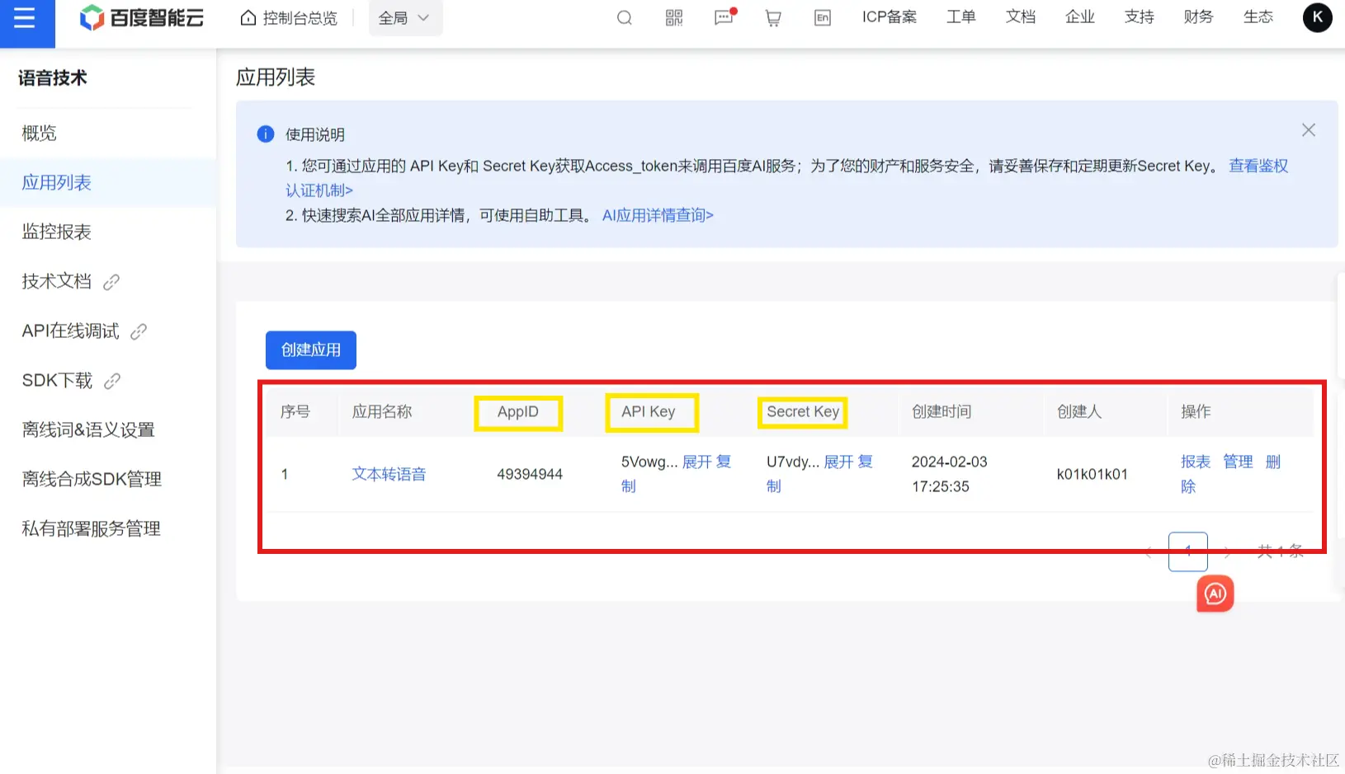Click 删除 for 文本转语音 app
The height and width of the screenshot is (774, 1345).
coord(1273,462)
